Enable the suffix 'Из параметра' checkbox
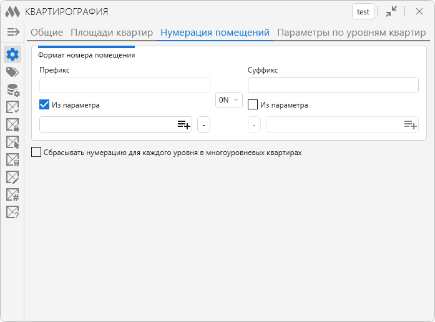Screen dimensions: 435x322 [x=253, y=105]
